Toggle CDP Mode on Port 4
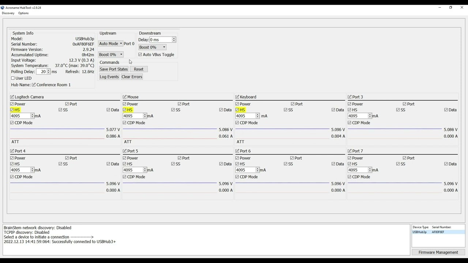 tap(12, 177)
